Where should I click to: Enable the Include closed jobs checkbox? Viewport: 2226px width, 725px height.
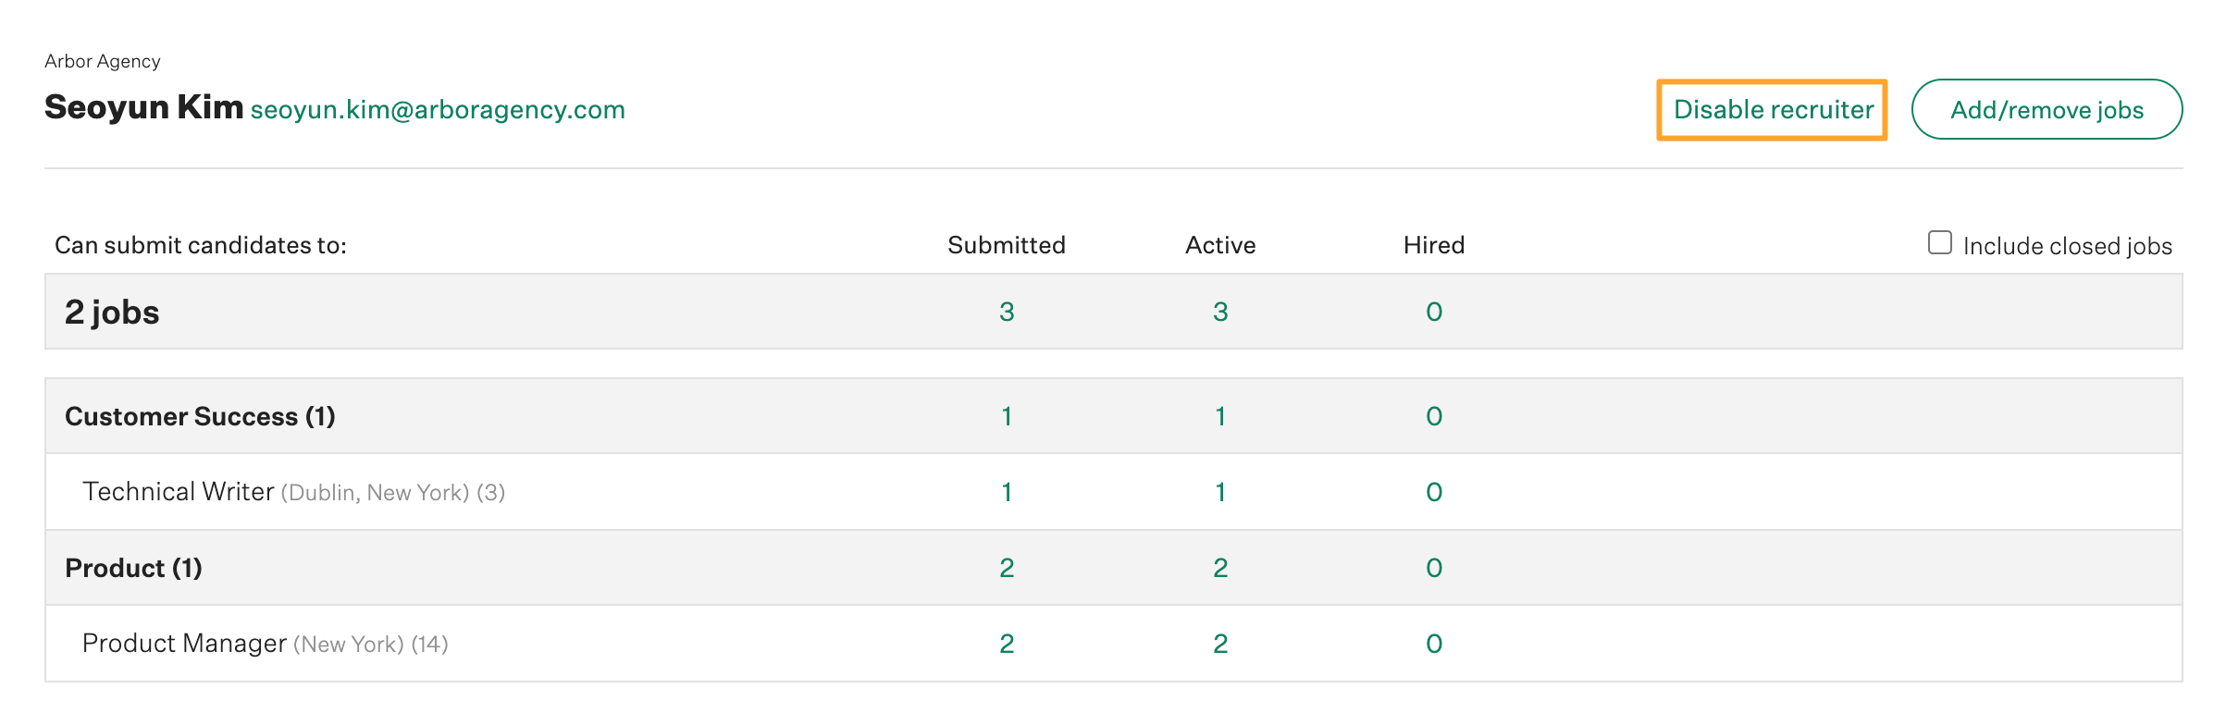click(1940, 243)
